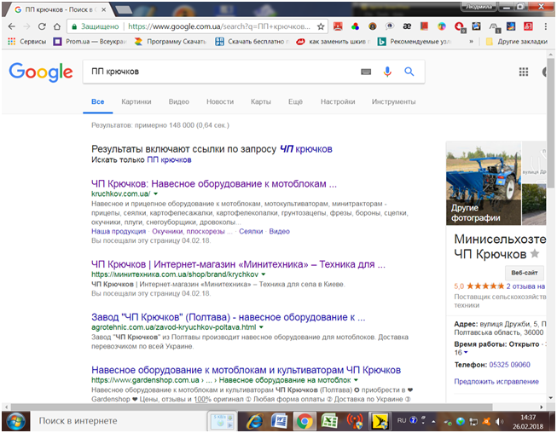Screen dimensions: 557x433
Task: Open the red-green-blue circles extension
Action: 355,26
